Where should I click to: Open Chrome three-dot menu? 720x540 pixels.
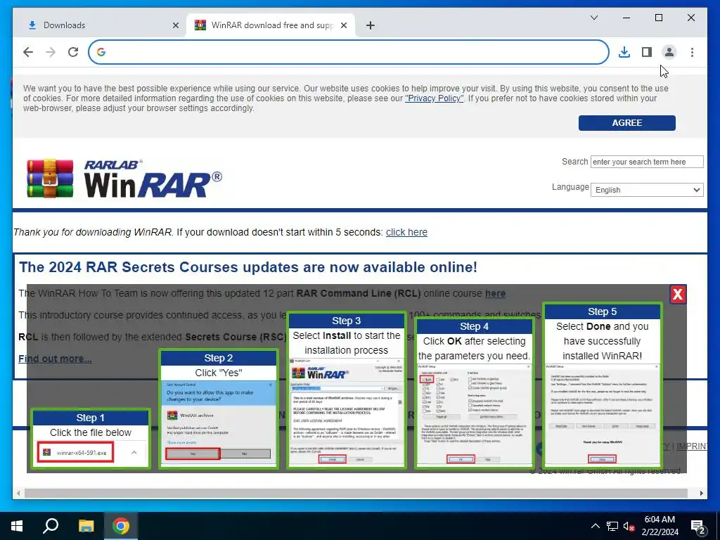pos(692,52)
